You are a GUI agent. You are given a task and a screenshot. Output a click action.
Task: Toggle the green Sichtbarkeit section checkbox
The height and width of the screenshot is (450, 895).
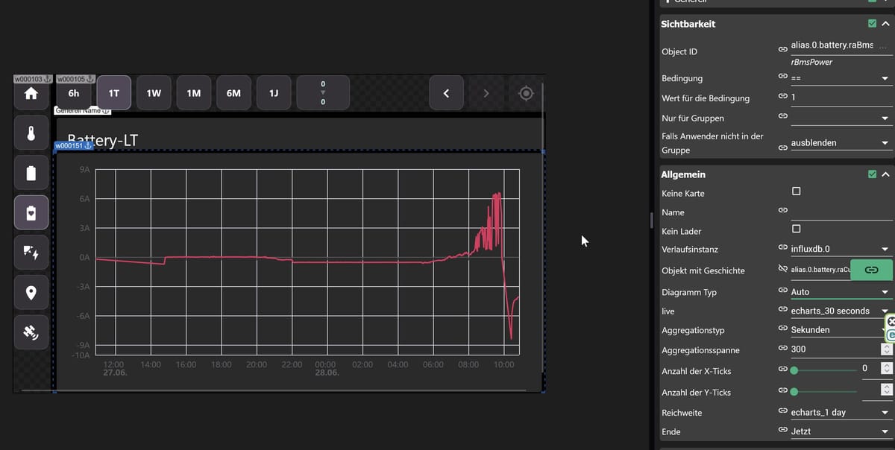click(873, 24)
